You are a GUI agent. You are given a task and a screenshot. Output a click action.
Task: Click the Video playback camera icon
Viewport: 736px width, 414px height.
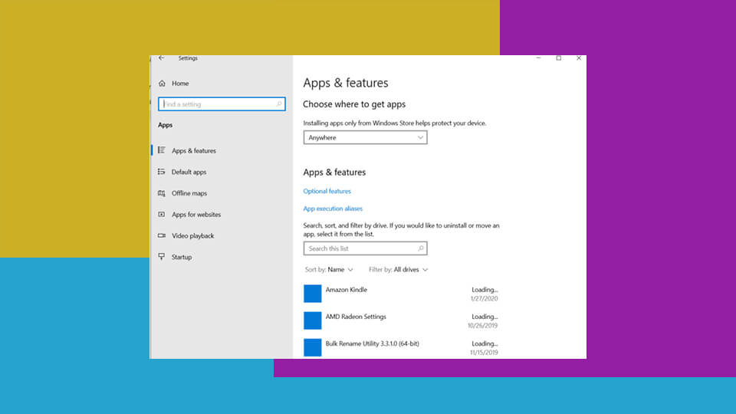(x=162, y=235)
